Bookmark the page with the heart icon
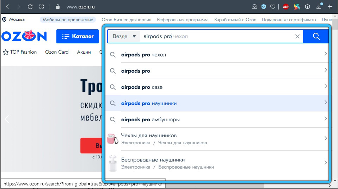Screen dimensions: 338x189 272,7
